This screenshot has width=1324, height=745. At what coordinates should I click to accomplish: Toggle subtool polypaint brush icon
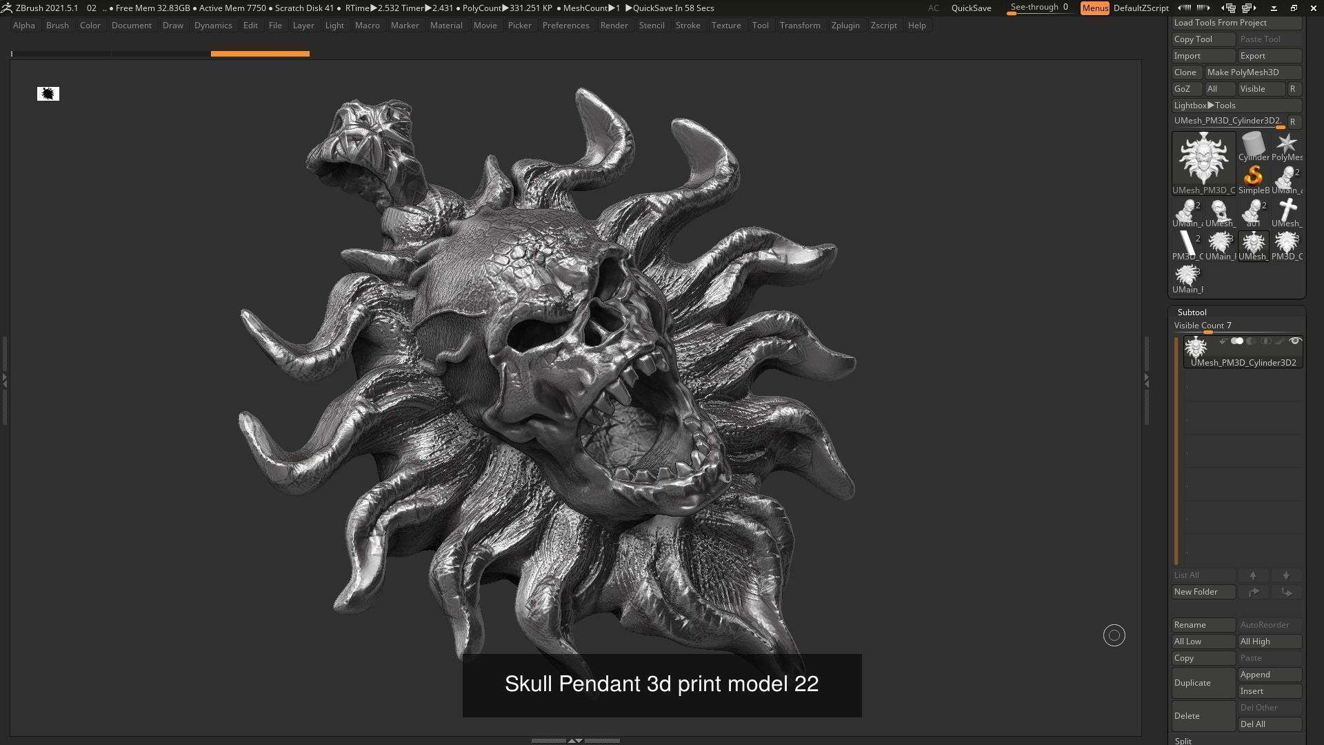(1280, 341)
